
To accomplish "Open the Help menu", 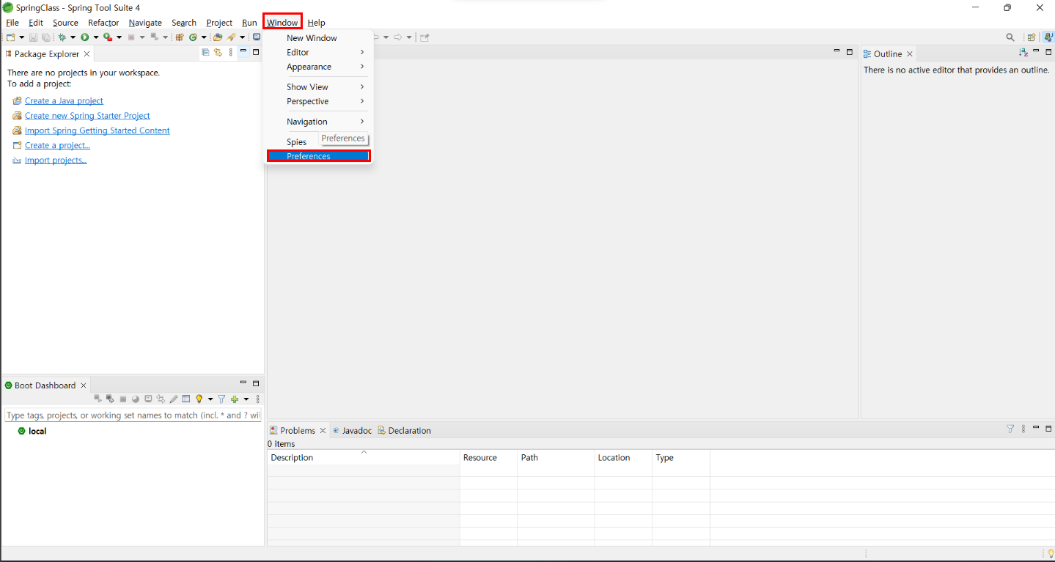I will (316, 23).
